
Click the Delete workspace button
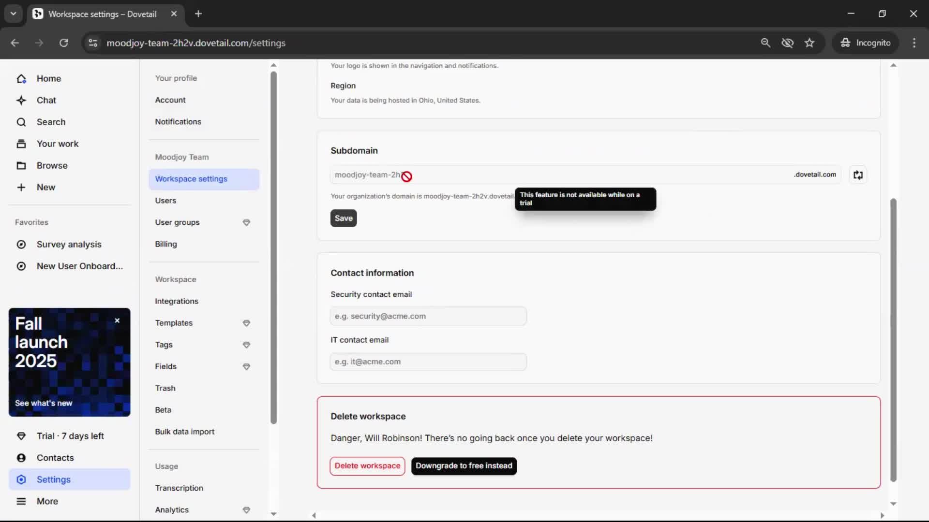367,466
